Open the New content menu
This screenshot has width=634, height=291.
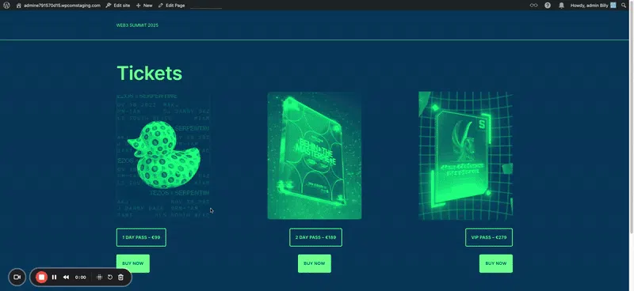tap(144, 6)
